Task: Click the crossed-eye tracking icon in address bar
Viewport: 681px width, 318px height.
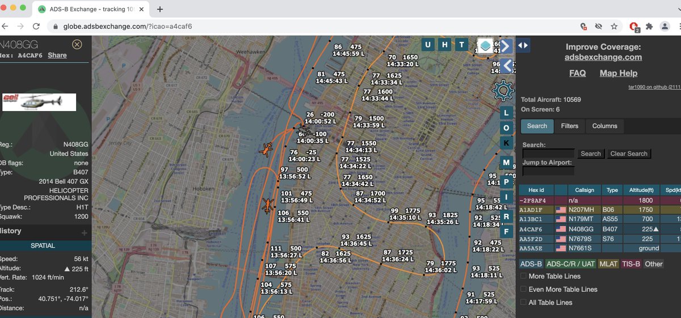Action: [598, 26]
